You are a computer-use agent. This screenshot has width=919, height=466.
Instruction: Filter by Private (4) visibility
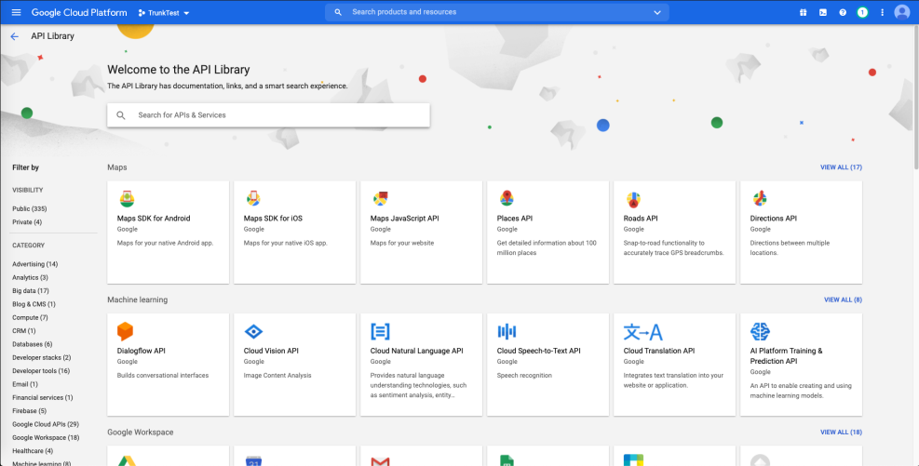click(27, 222)
